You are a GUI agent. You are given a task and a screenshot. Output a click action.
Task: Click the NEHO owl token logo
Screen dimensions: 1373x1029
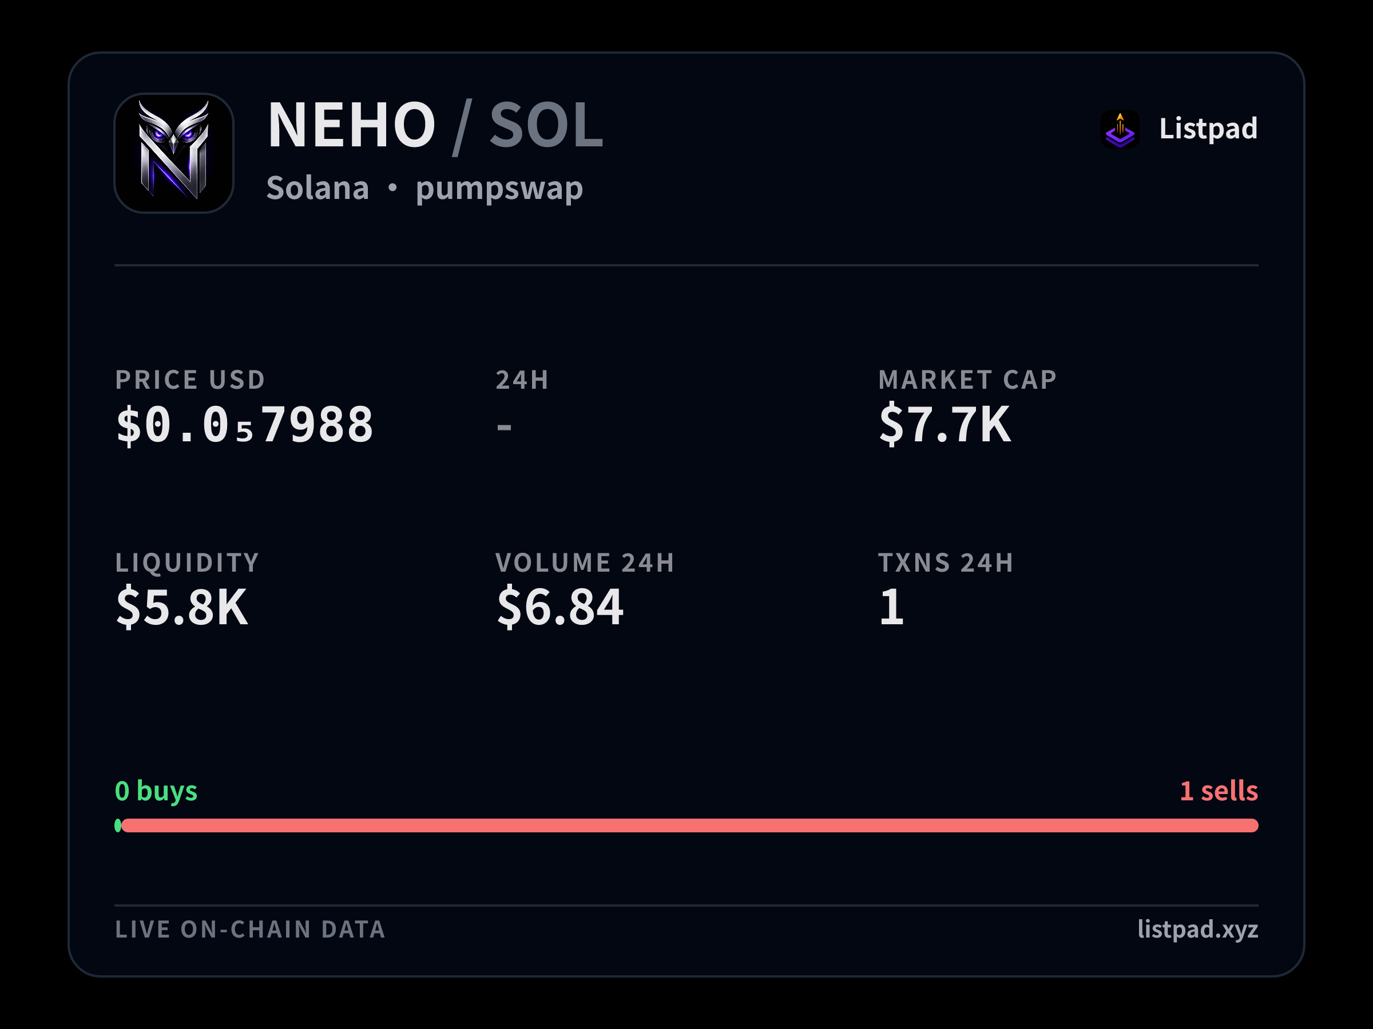pyautogui.click(x=174, y=153)
